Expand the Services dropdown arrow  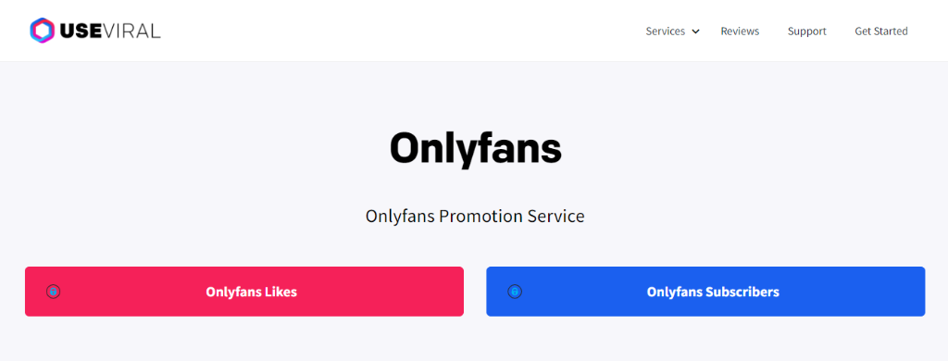pyautogui.click(x=696, y=31)
